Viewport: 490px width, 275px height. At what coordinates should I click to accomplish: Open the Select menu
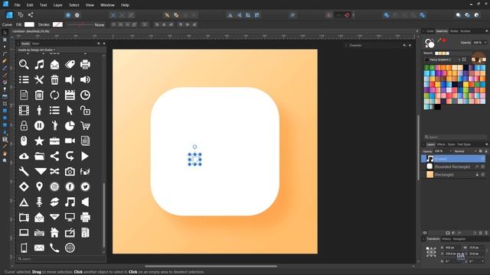[74, 5]
